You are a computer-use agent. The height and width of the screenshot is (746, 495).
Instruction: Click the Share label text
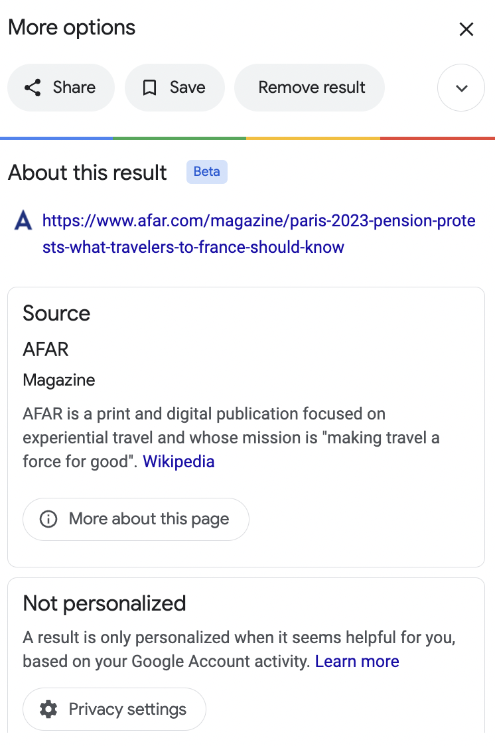pos(74,88)
